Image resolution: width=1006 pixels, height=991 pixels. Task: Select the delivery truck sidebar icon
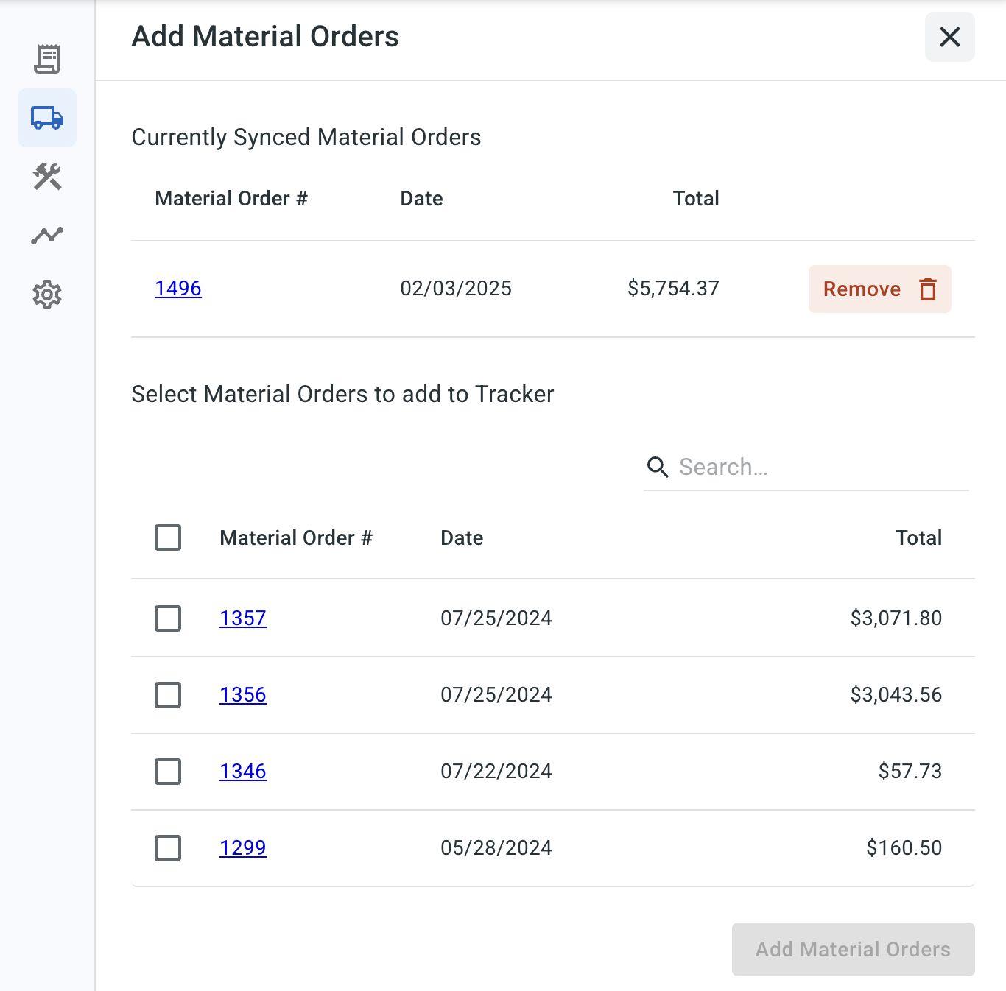47,118
